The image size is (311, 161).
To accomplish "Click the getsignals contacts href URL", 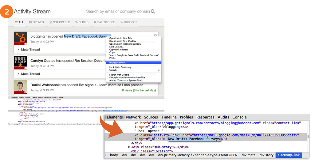I will pyautogui.click(x=205, y=123).
